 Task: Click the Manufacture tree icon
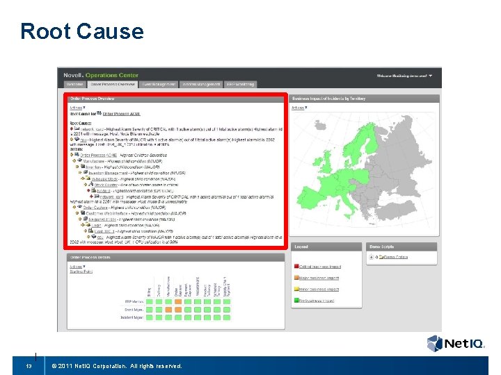pyautogui.click(x=80, y=160)
